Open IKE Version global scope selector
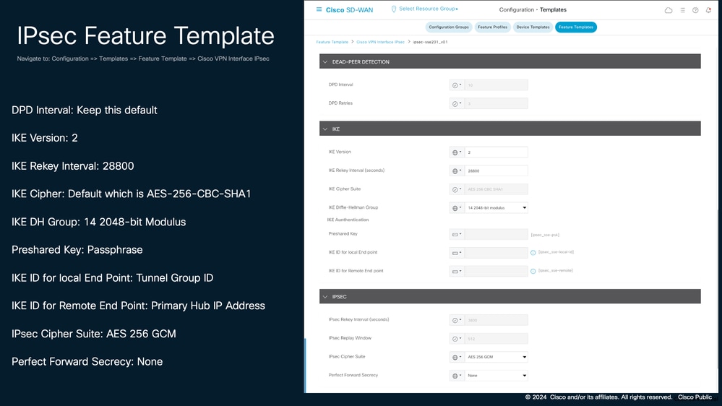This screenshot has height=406, width=722. point(457,152)
